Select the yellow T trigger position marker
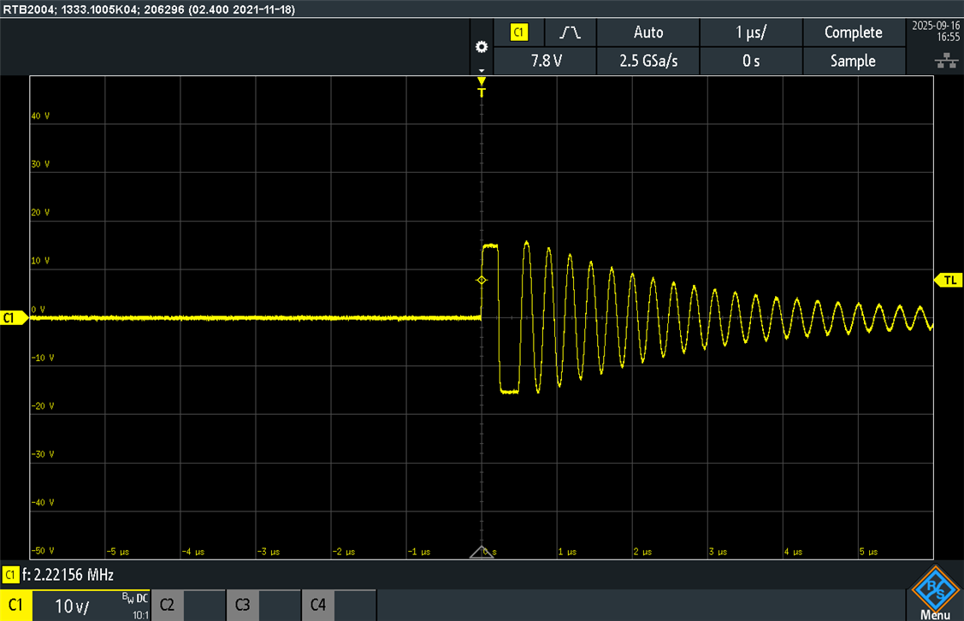This screenshot has width=964, height=621. 482,86
